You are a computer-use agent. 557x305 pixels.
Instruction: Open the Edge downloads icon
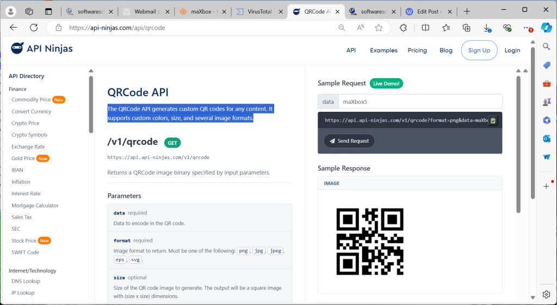point(487,28)
